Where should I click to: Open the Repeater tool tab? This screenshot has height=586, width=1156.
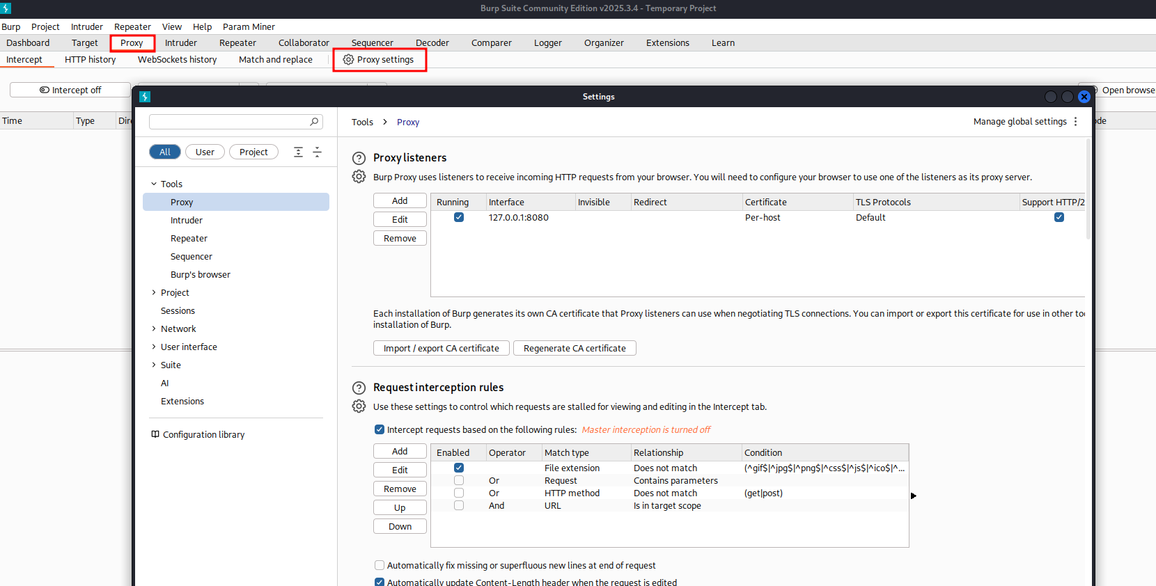(237, 43)
